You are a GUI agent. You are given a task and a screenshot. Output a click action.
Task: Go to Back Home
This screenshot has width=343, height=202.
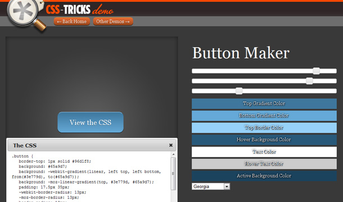(72, 21)
